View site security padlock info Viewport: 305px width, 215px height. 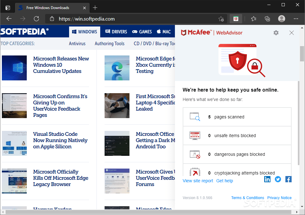click(52, 19)
